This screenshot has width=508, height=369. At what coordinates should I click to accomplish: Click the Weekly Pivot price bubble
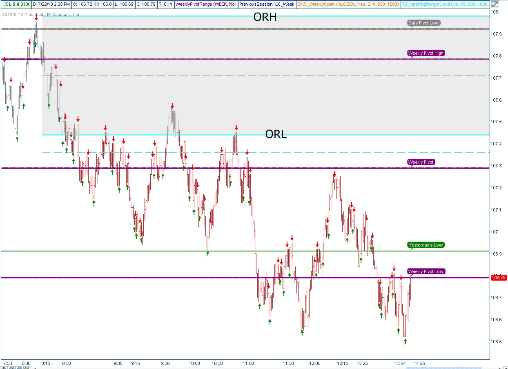point(421,162)
